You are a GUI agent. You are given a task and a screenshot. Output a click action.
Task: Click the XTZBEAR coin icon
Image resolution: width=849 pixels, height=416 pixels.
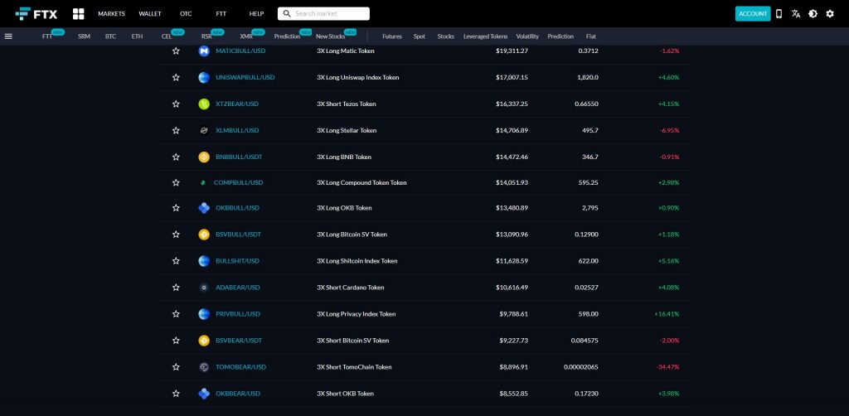tap(204, 104)
